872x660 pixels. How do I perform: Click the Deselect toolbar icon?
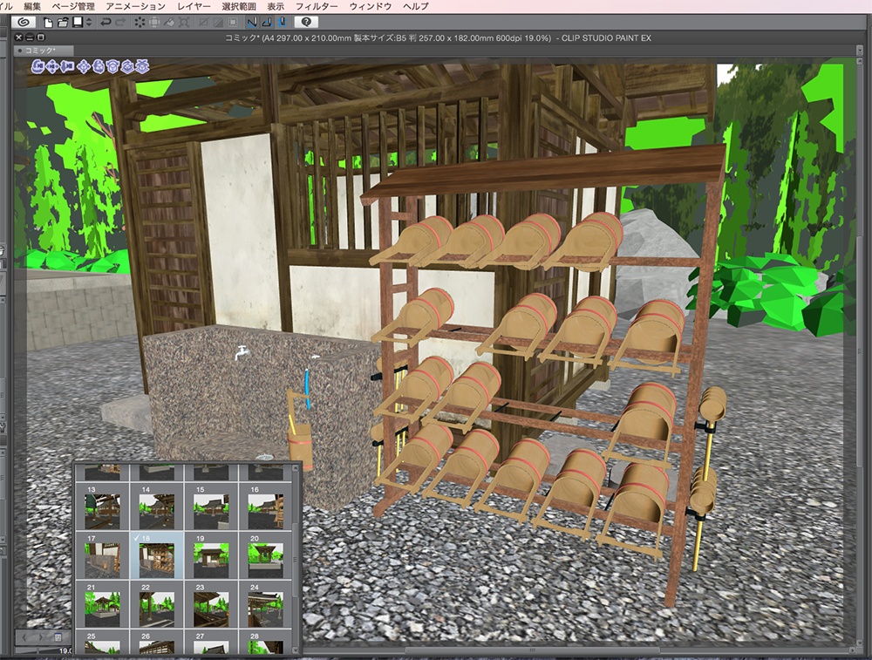coord(203,23)
